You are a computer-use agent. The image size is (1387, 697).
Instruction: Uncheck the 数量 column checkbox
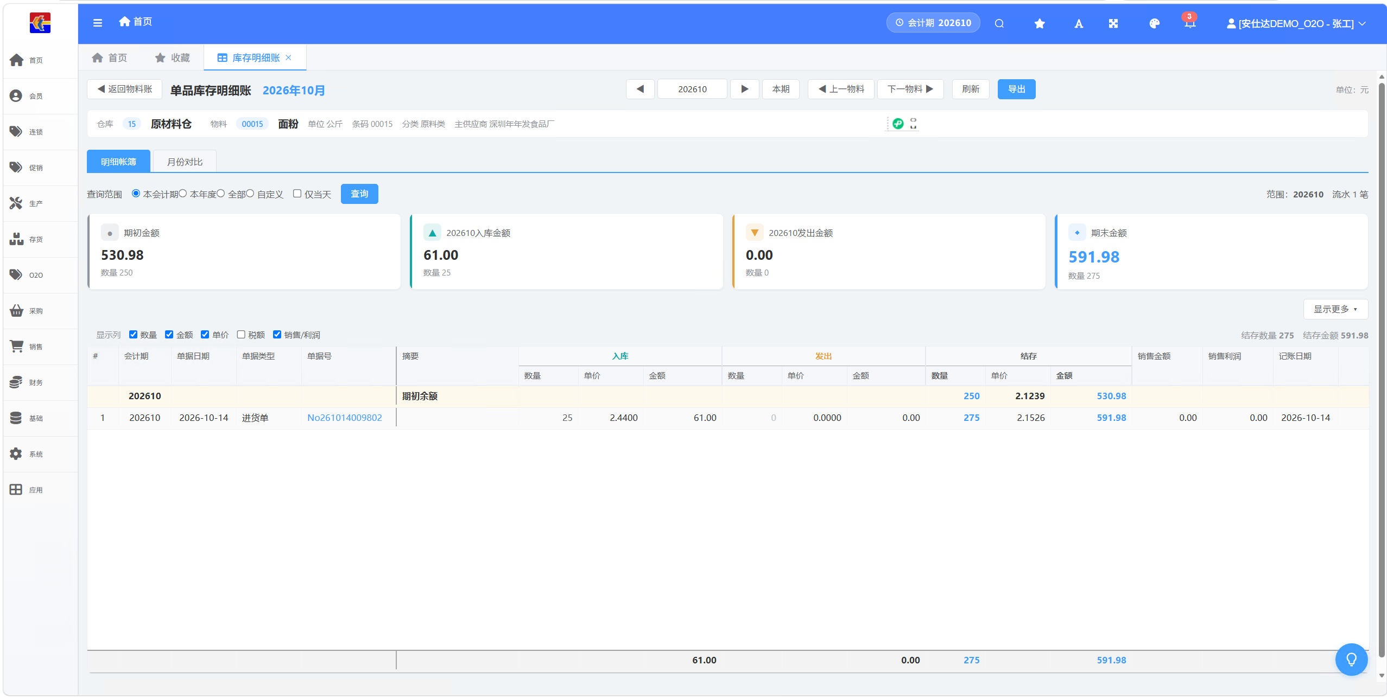click(x=133, y=335)
